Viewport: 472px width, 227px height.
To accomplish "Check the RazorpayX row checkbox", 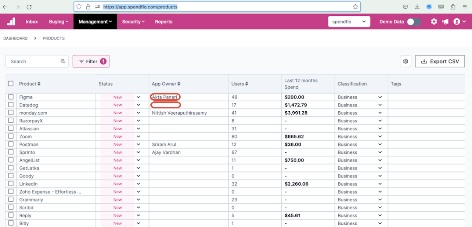I will click(x=11, y=121).
